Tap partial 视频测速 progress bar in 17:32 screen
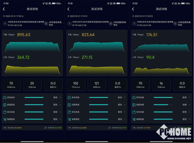The image size is (194, 143). (163, 105)
